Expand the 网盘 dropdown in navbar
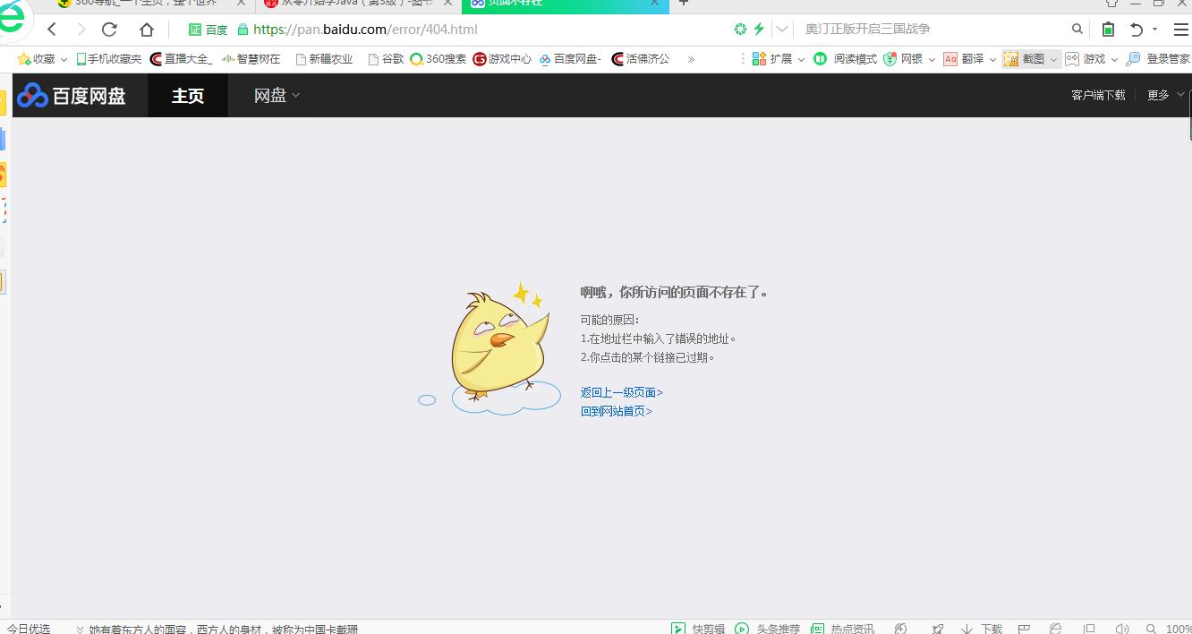 coord(277,96)
